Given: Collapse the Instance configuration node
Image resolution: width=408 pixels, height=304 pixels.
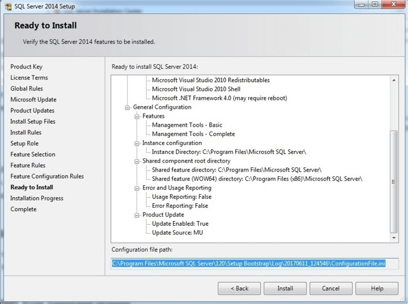Looking at the screenshot, I should tap(137, 143).
